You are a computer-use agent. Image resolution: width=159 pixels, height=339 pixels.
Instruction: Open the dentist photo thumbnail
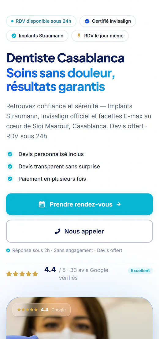[79, 318]
